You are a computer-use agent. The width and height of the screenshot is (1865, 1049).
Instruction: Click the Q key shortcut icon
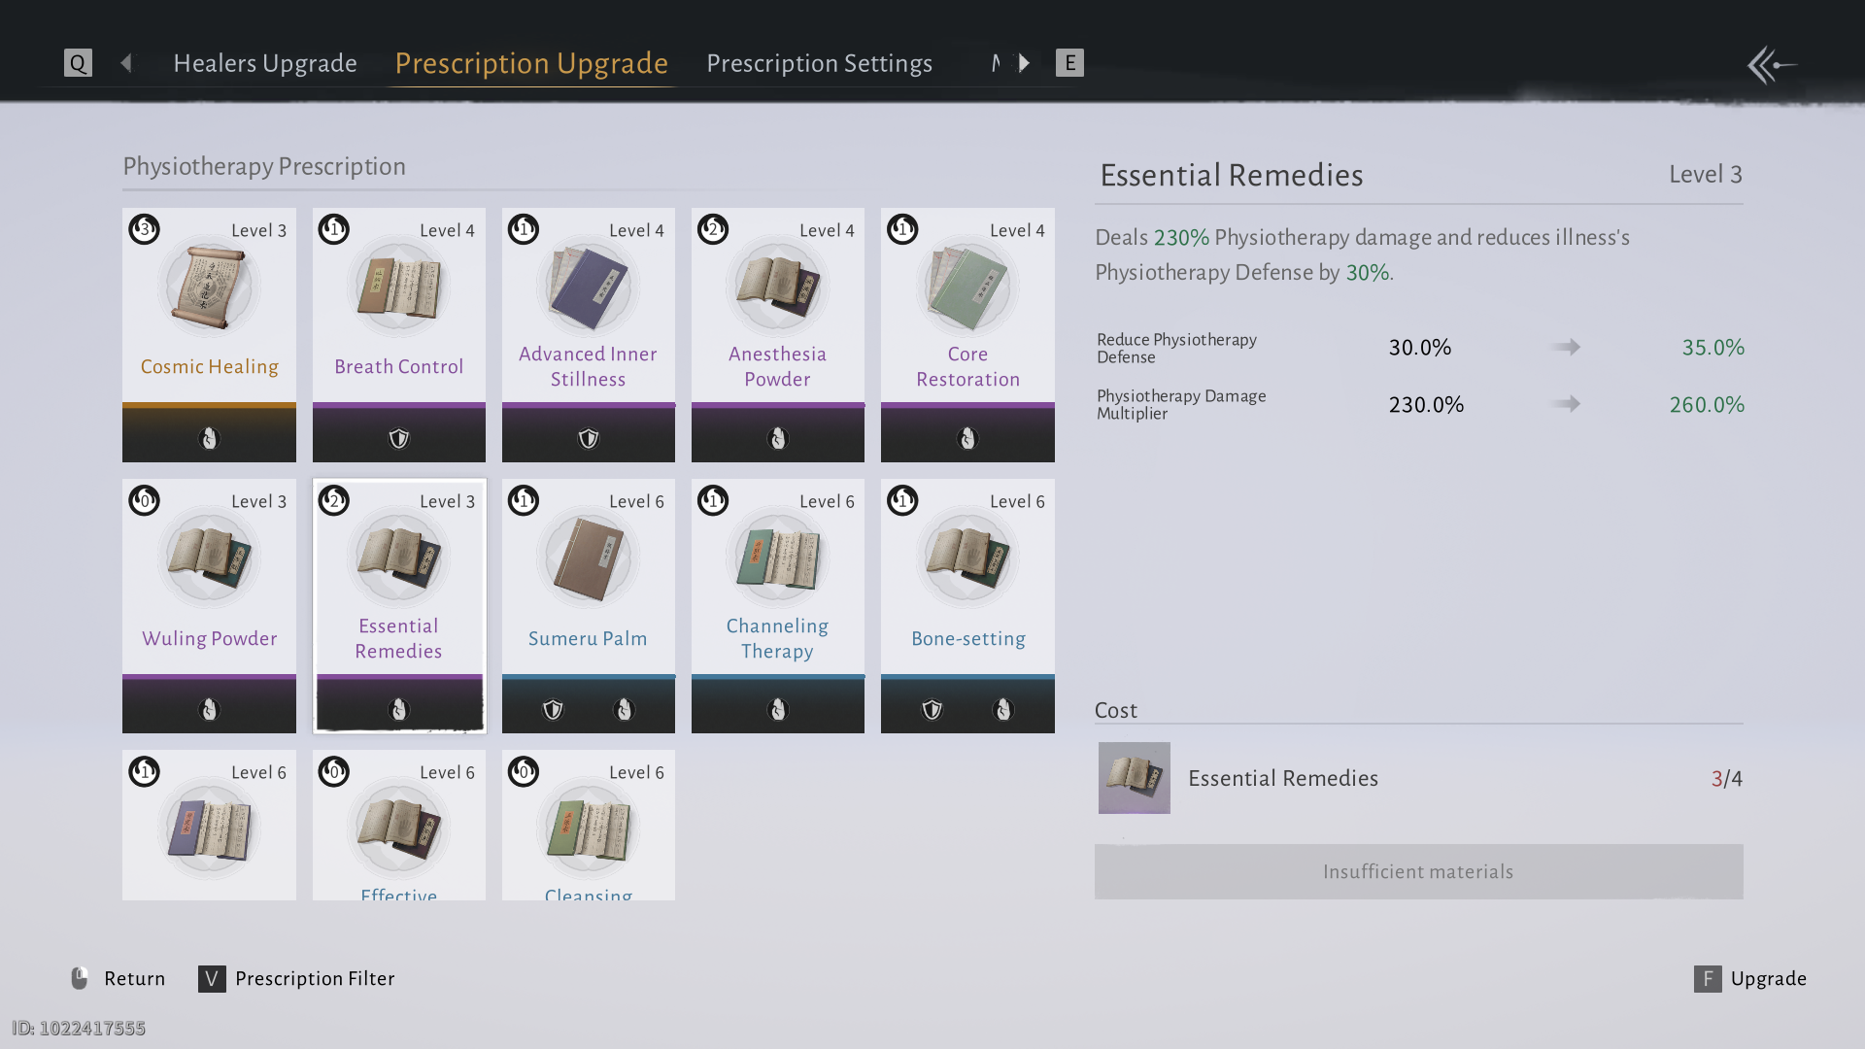(78, 63)
